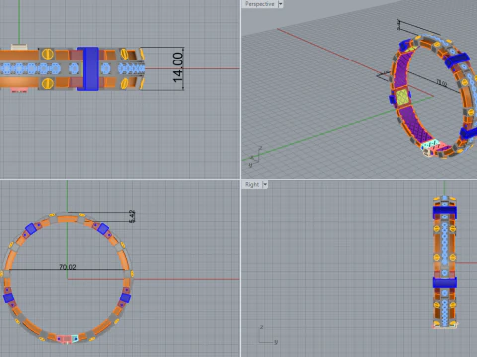This screenshot has height=357, width=477.
Task: Select the 14.00 dimension text
Action: pyautogui.click(x=178, y=67)
